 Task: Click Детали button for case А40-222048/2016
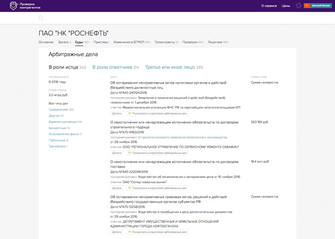(x=117, y=188)
